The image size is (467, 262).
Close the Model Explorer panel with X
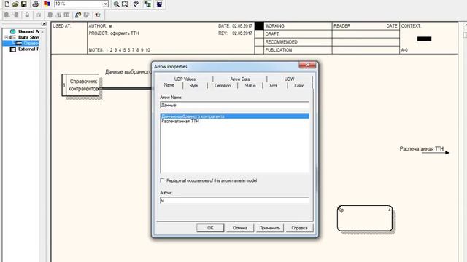44,24
